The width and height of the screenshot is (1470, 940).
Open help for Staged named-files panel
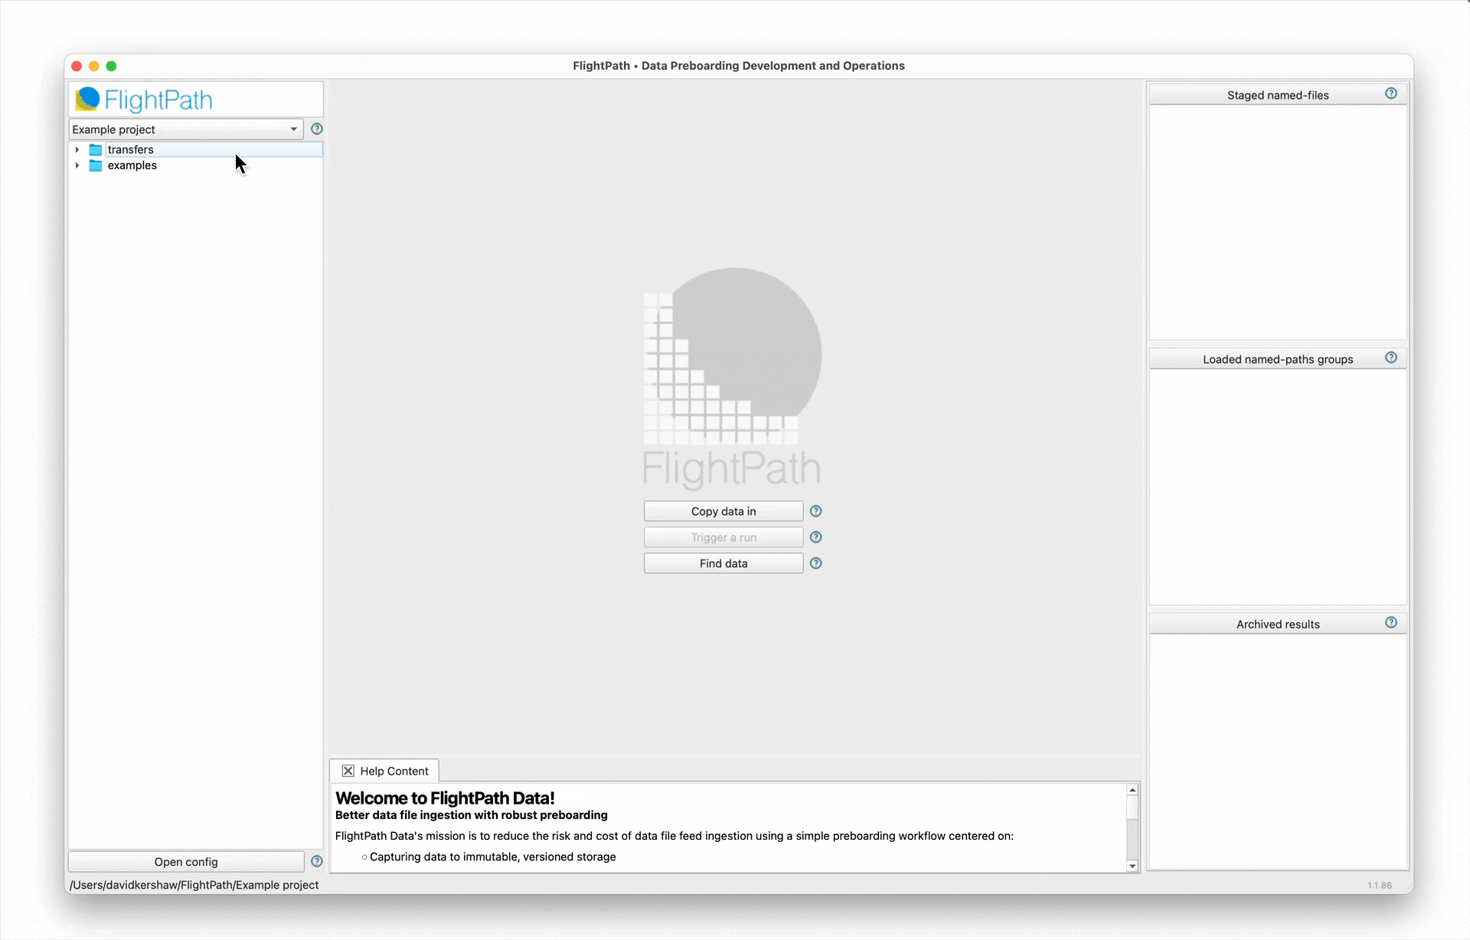(1390, 93)
